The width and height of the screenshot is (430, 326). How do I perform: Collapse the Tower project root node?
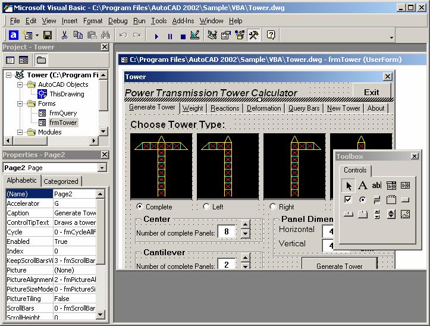[x=9, y=75]
